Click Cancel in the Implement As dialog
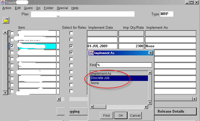 [x=135, y=115]
